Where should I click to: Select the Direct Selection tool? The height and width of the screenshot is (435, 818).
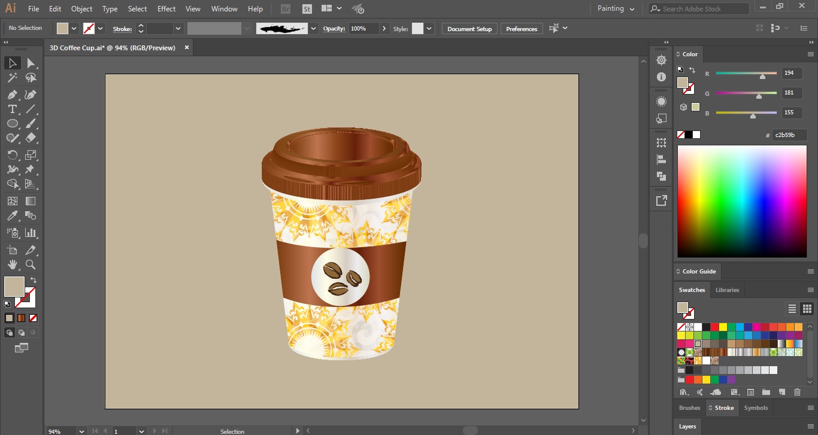(x=31, y=63)
